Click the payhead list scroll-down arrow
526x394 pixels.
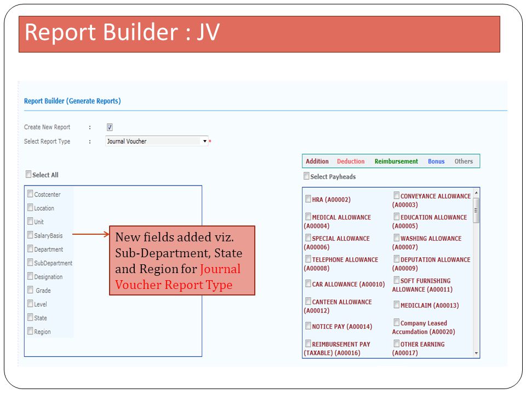point(476,353)
